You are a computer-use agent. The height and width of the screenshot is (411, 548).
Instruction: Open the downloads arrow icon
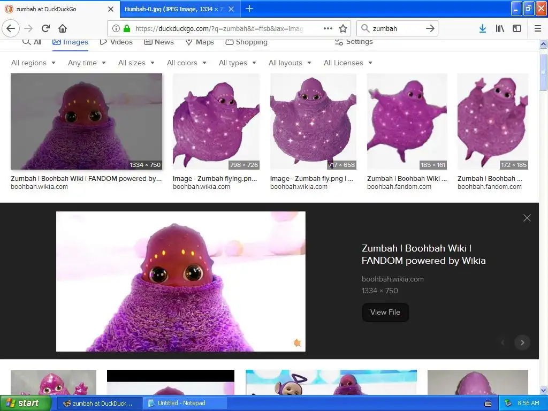pos(483,28)
